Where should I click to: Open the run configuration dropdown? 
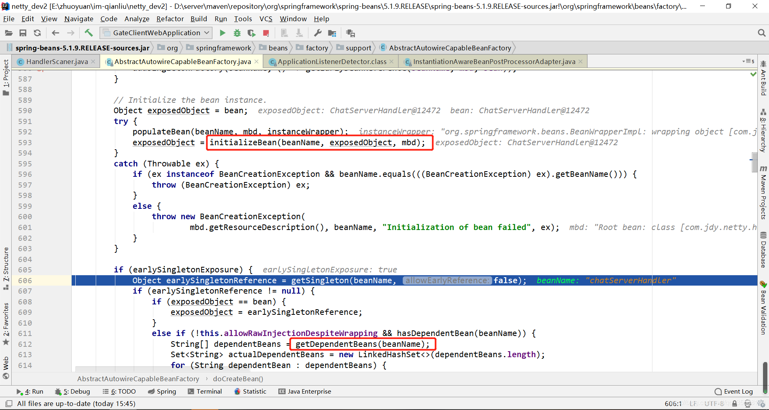pyautogui.click(x=156, y=33)
